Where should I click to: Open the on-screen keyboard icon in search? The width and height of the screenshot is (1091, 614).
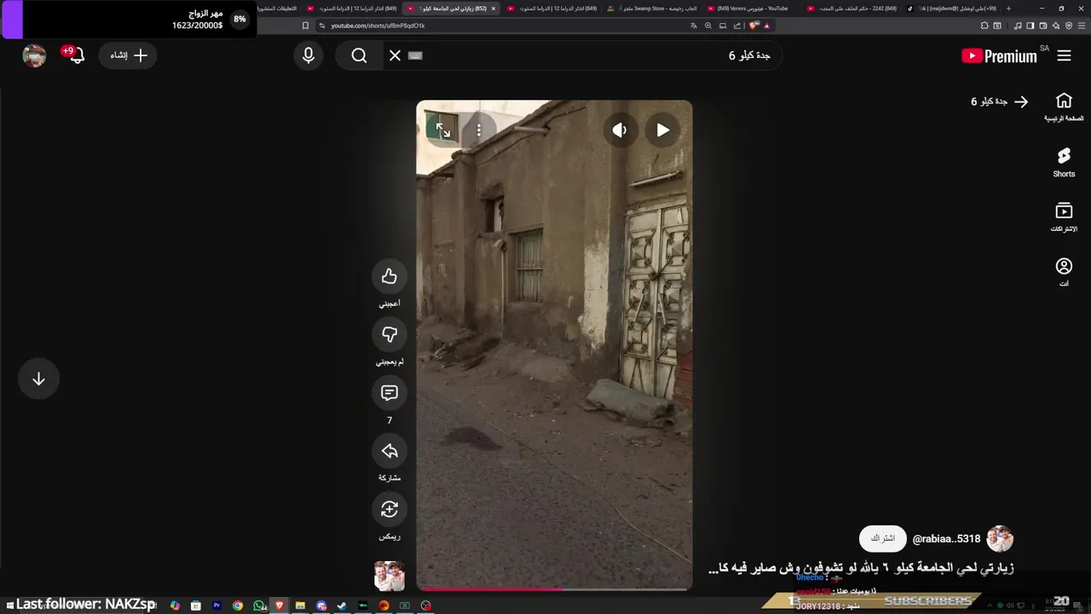click(x=415, y=55)
